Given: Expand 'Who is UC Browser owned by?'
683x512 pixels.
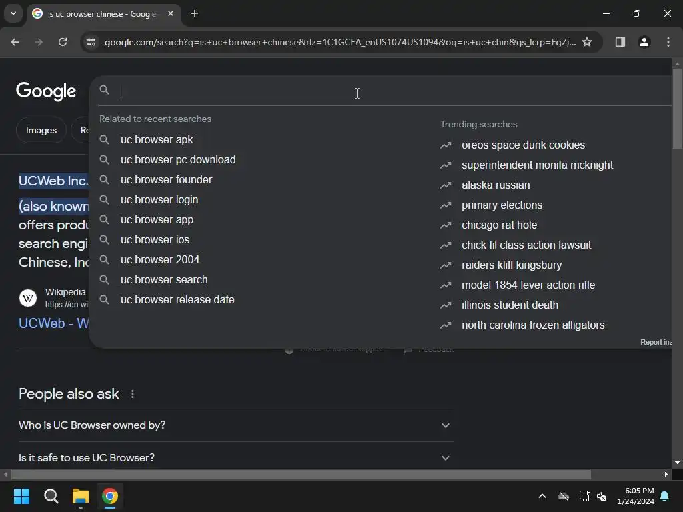Looking at the screenshot, I should 235,425.
